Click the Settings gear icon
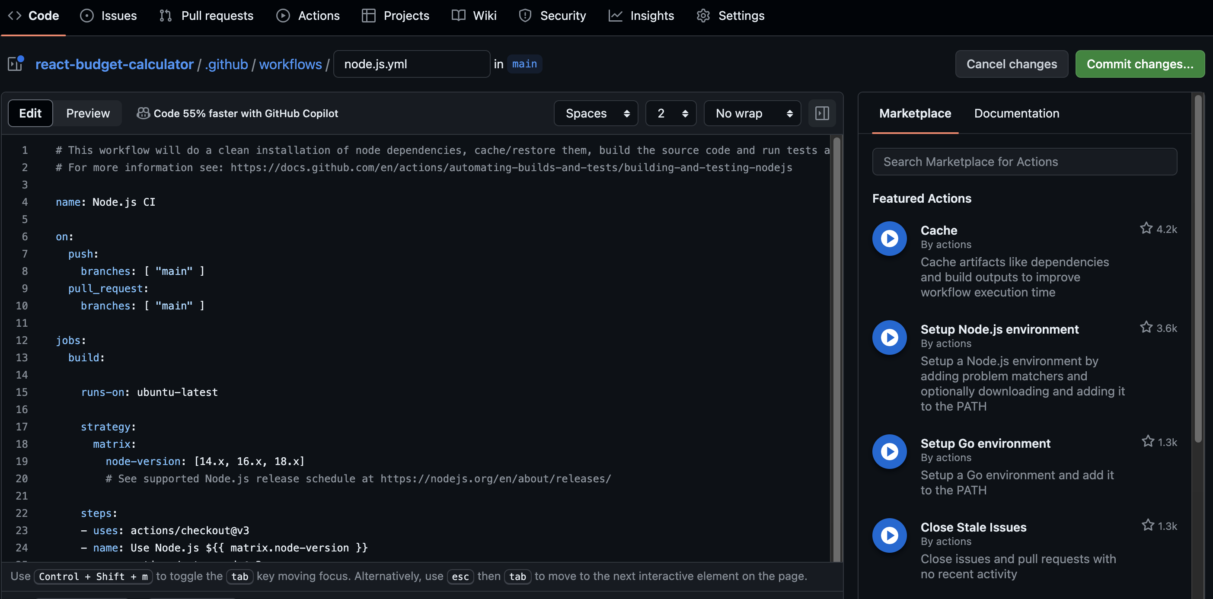The width and height of the screenshot is (1213, 599). coord(703,16)
